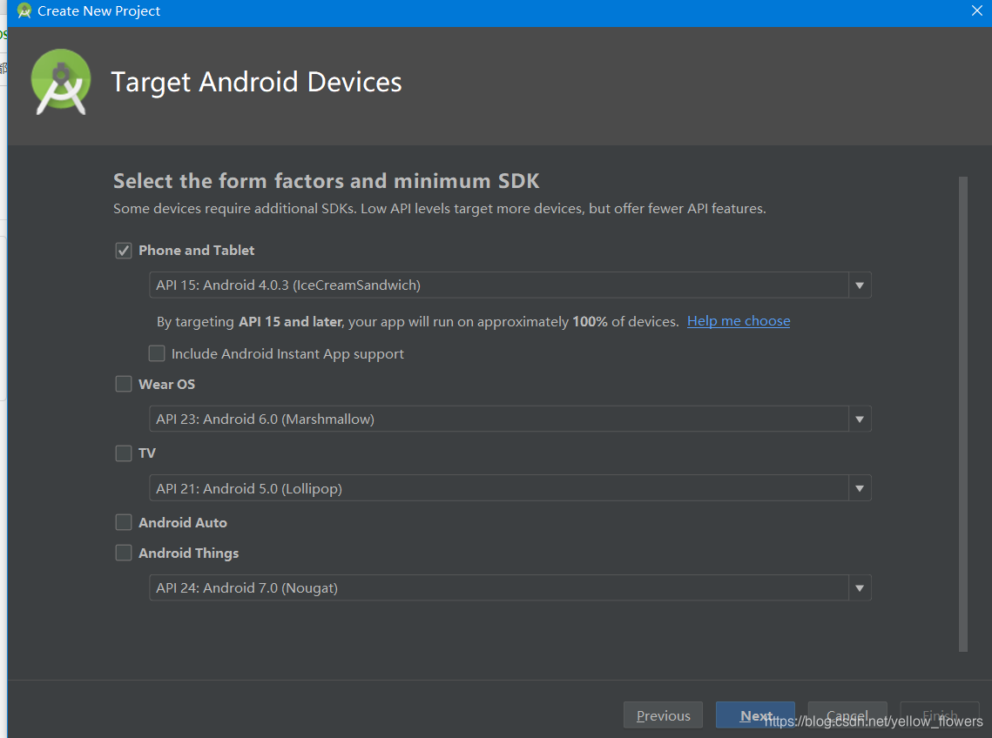Image resolution: width=992 pixels, height=738 pixels.
Task: Click the Cancel button
Action: pyautogui.click(x=847, y=715)
